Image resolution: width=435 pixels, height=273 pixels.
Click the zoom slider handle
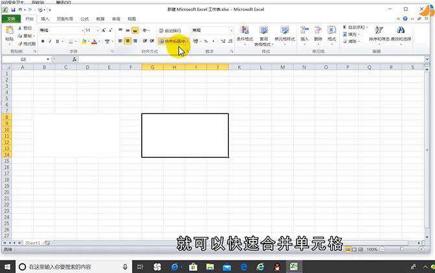[402, 250]
